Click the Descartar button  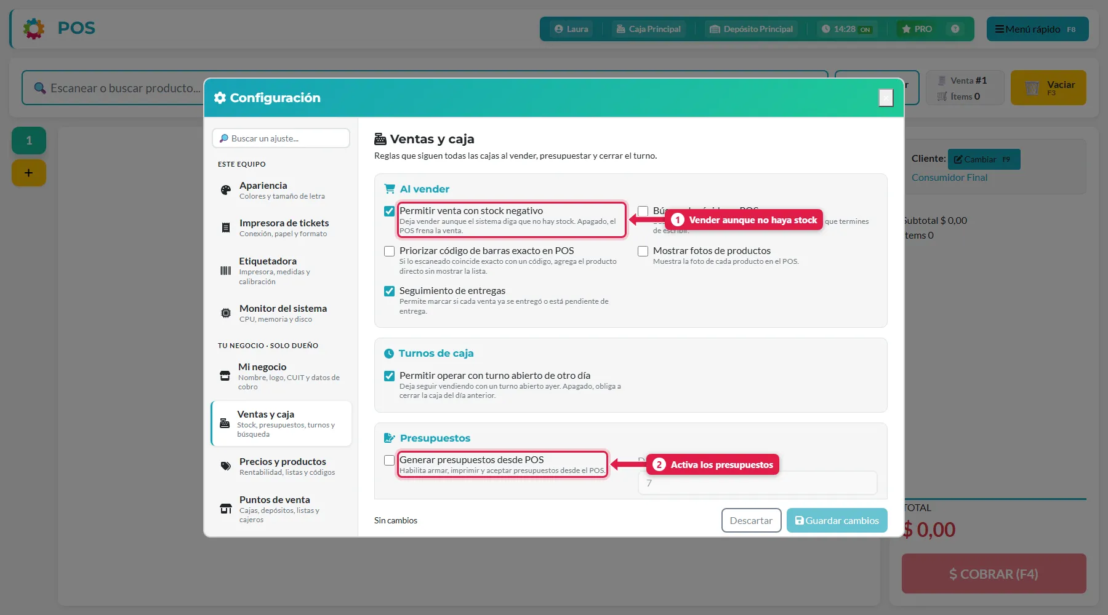tap(751, 520)
